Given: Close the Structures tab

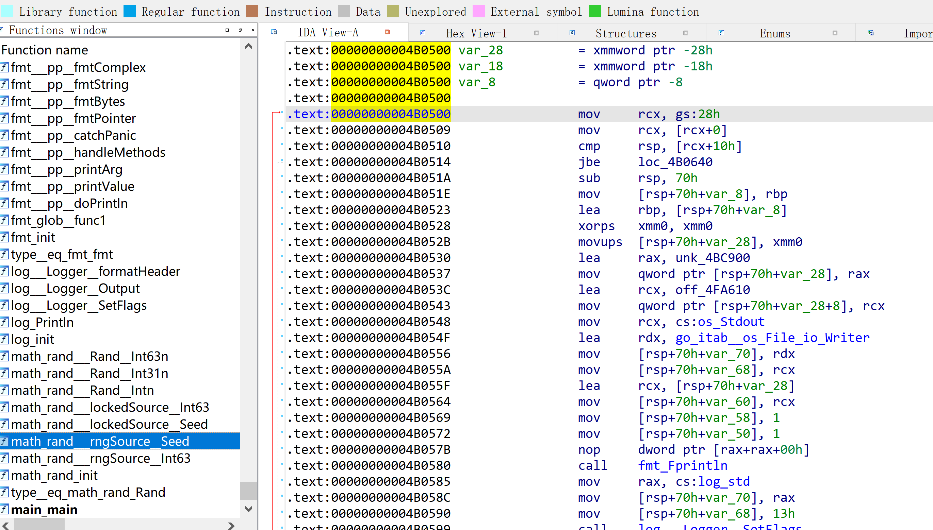Looking at the screenshot, I should (x=686, y=33).
